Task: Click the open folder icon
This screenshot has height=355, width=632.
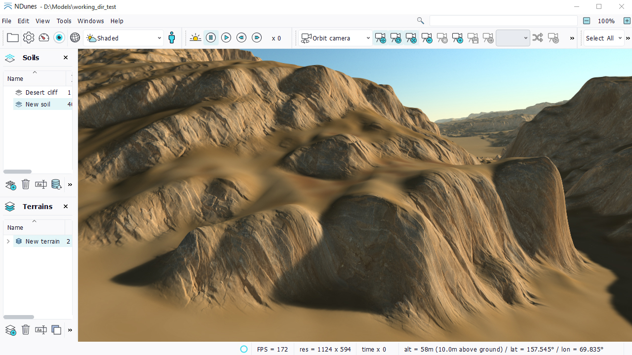Action: coord(13,38)
